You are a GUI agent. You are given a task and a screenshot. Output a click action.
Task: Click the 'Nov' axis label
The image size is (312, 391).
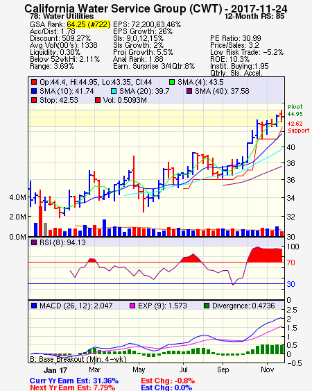coord(268,369)
